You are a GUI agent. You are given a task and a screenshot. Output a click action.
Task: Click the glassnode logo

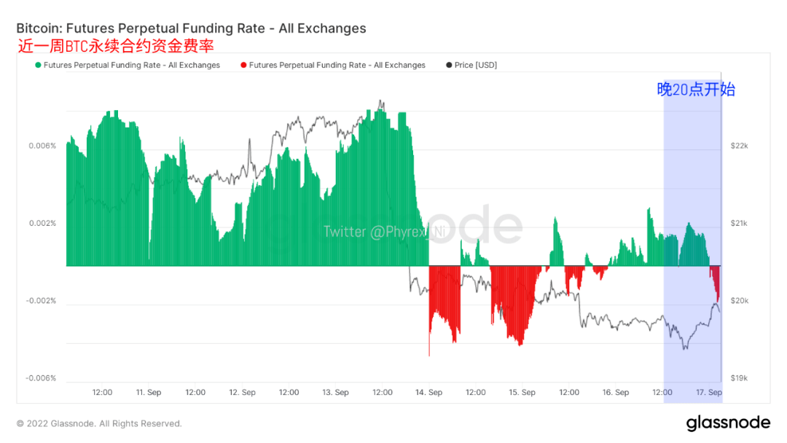coord(728,423)
